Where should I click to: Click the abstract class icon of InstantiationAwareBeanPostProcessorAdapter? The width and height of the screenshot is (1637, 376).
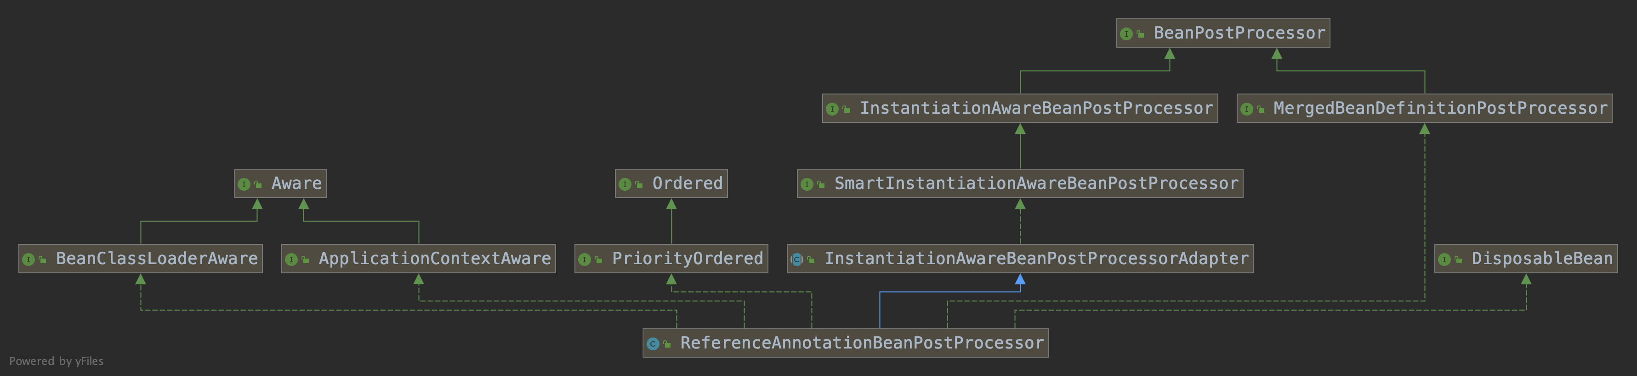click(797, 260)
